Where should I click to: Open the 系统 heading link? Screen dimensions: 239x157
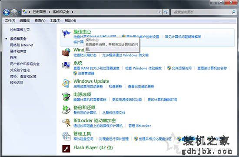[78, 63]
